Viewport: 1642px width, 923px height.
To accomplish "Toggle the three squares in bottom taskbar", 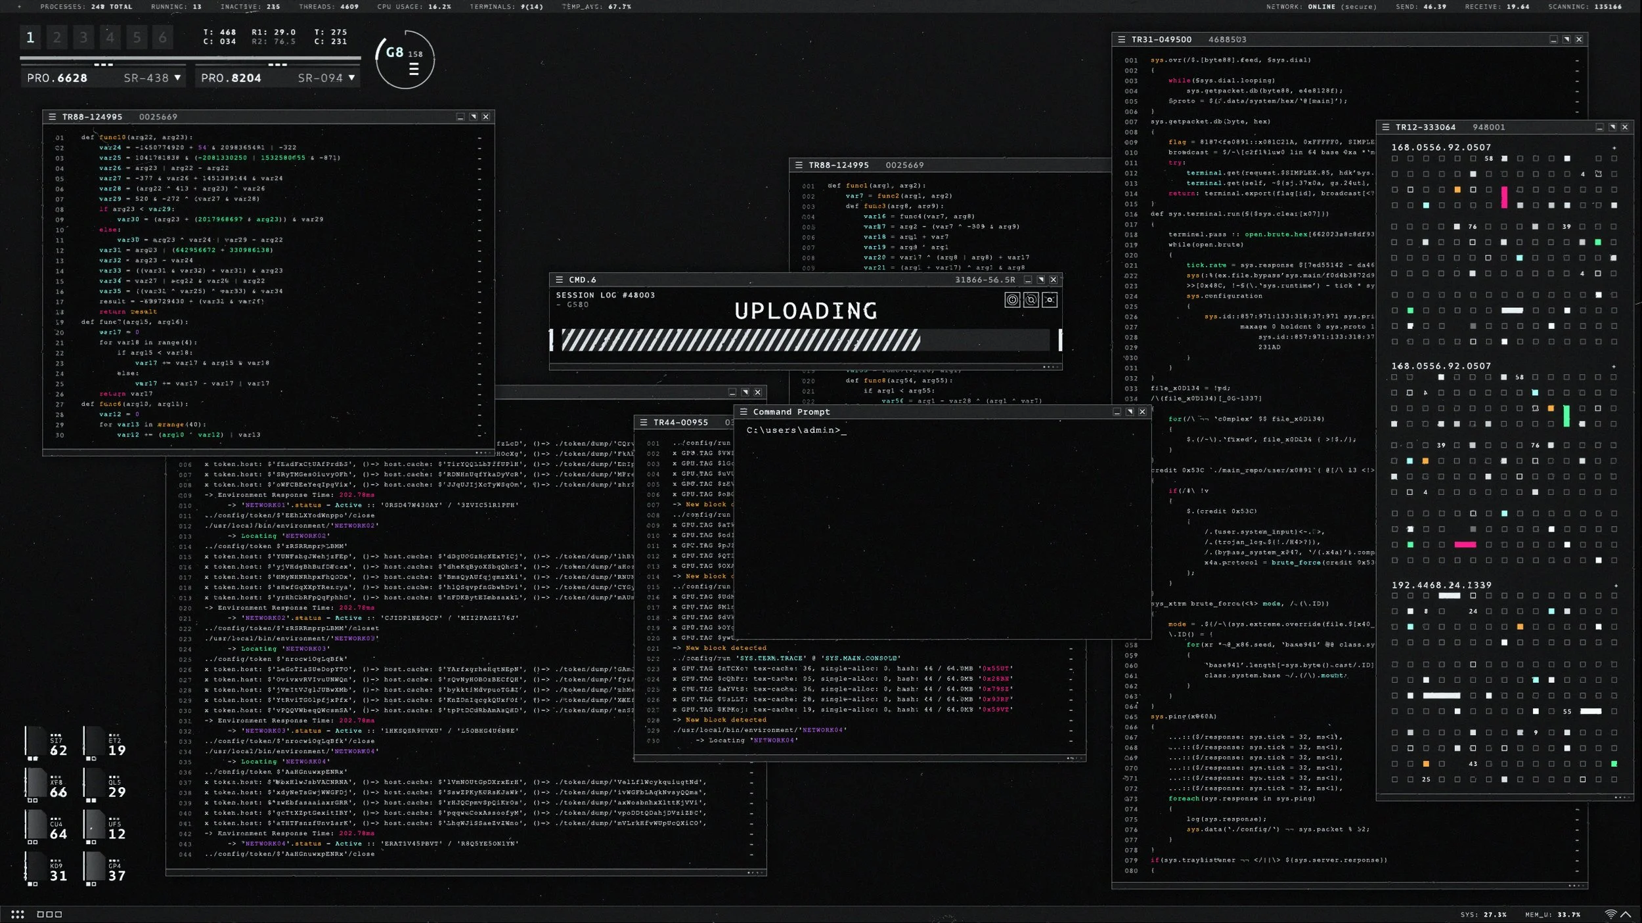I will (49, 914).
